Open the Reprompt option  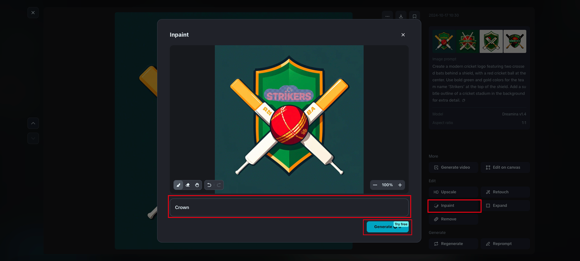click(505, 243)
